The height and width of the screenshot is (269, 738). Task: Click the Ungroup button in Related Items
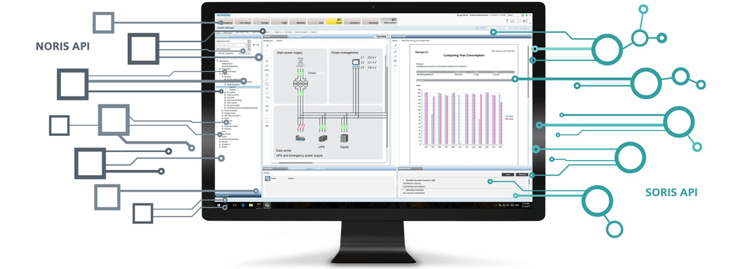[x=522, y=175]
